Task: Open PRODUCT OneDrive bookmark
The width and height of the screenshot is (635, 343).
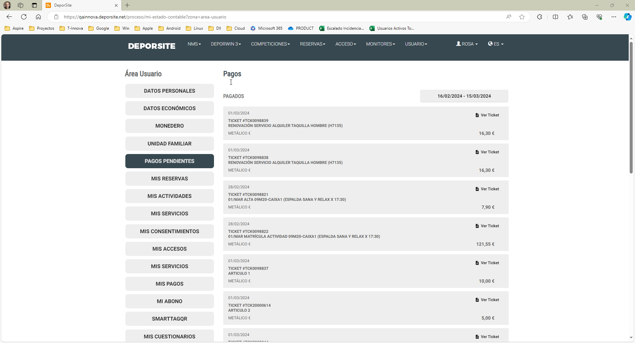Action: [x=301, y=28]
